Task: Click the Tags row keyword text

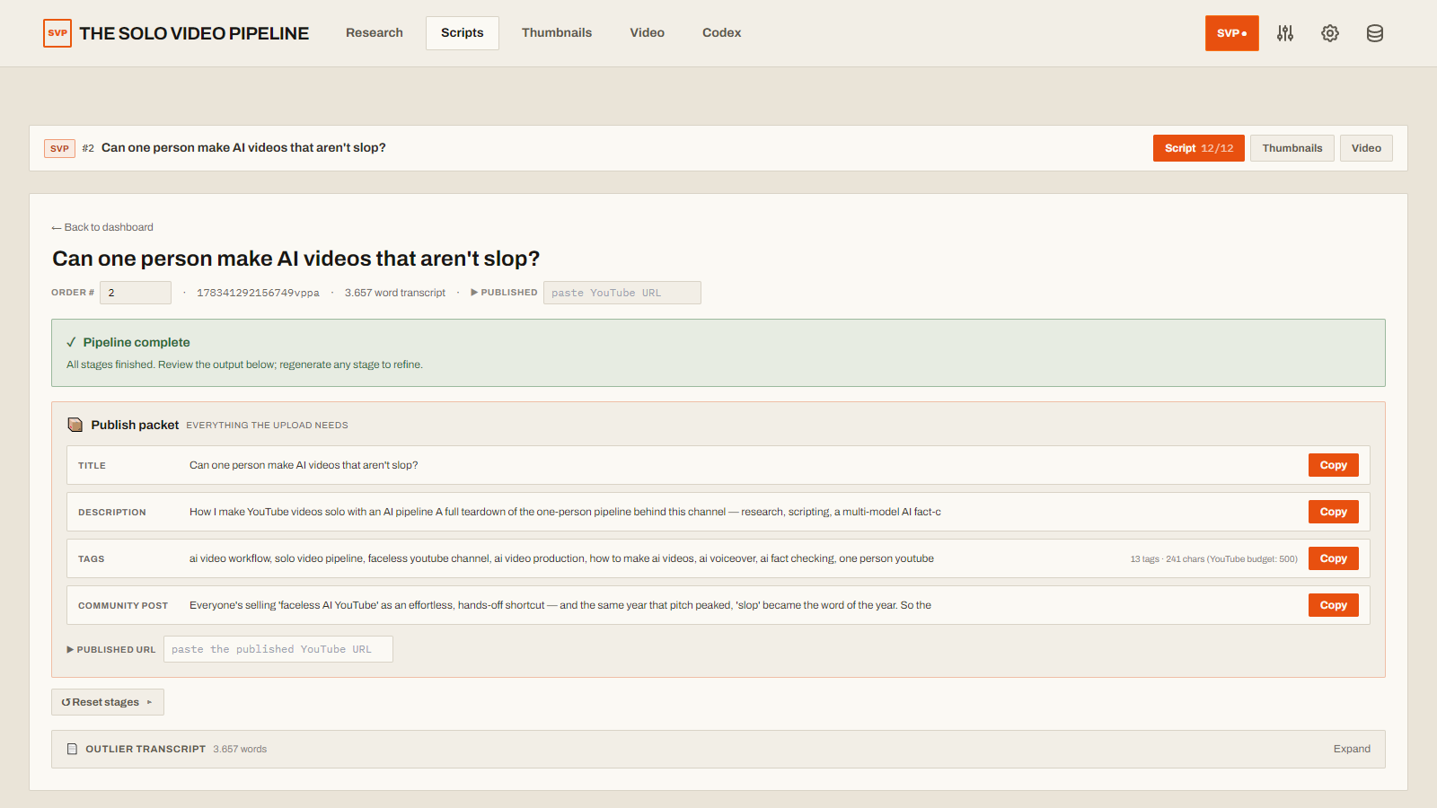Action: [561, 558]
